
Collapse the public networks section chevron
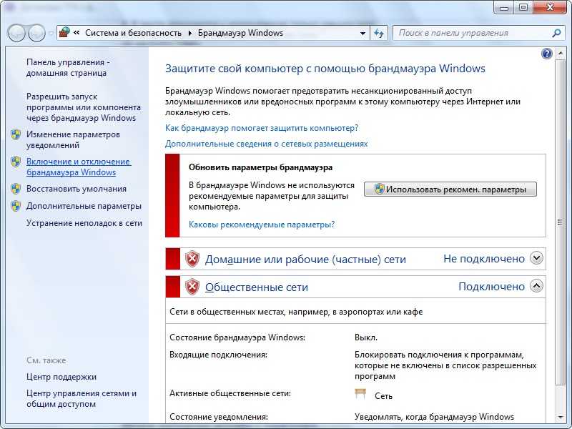pos(536,286)
